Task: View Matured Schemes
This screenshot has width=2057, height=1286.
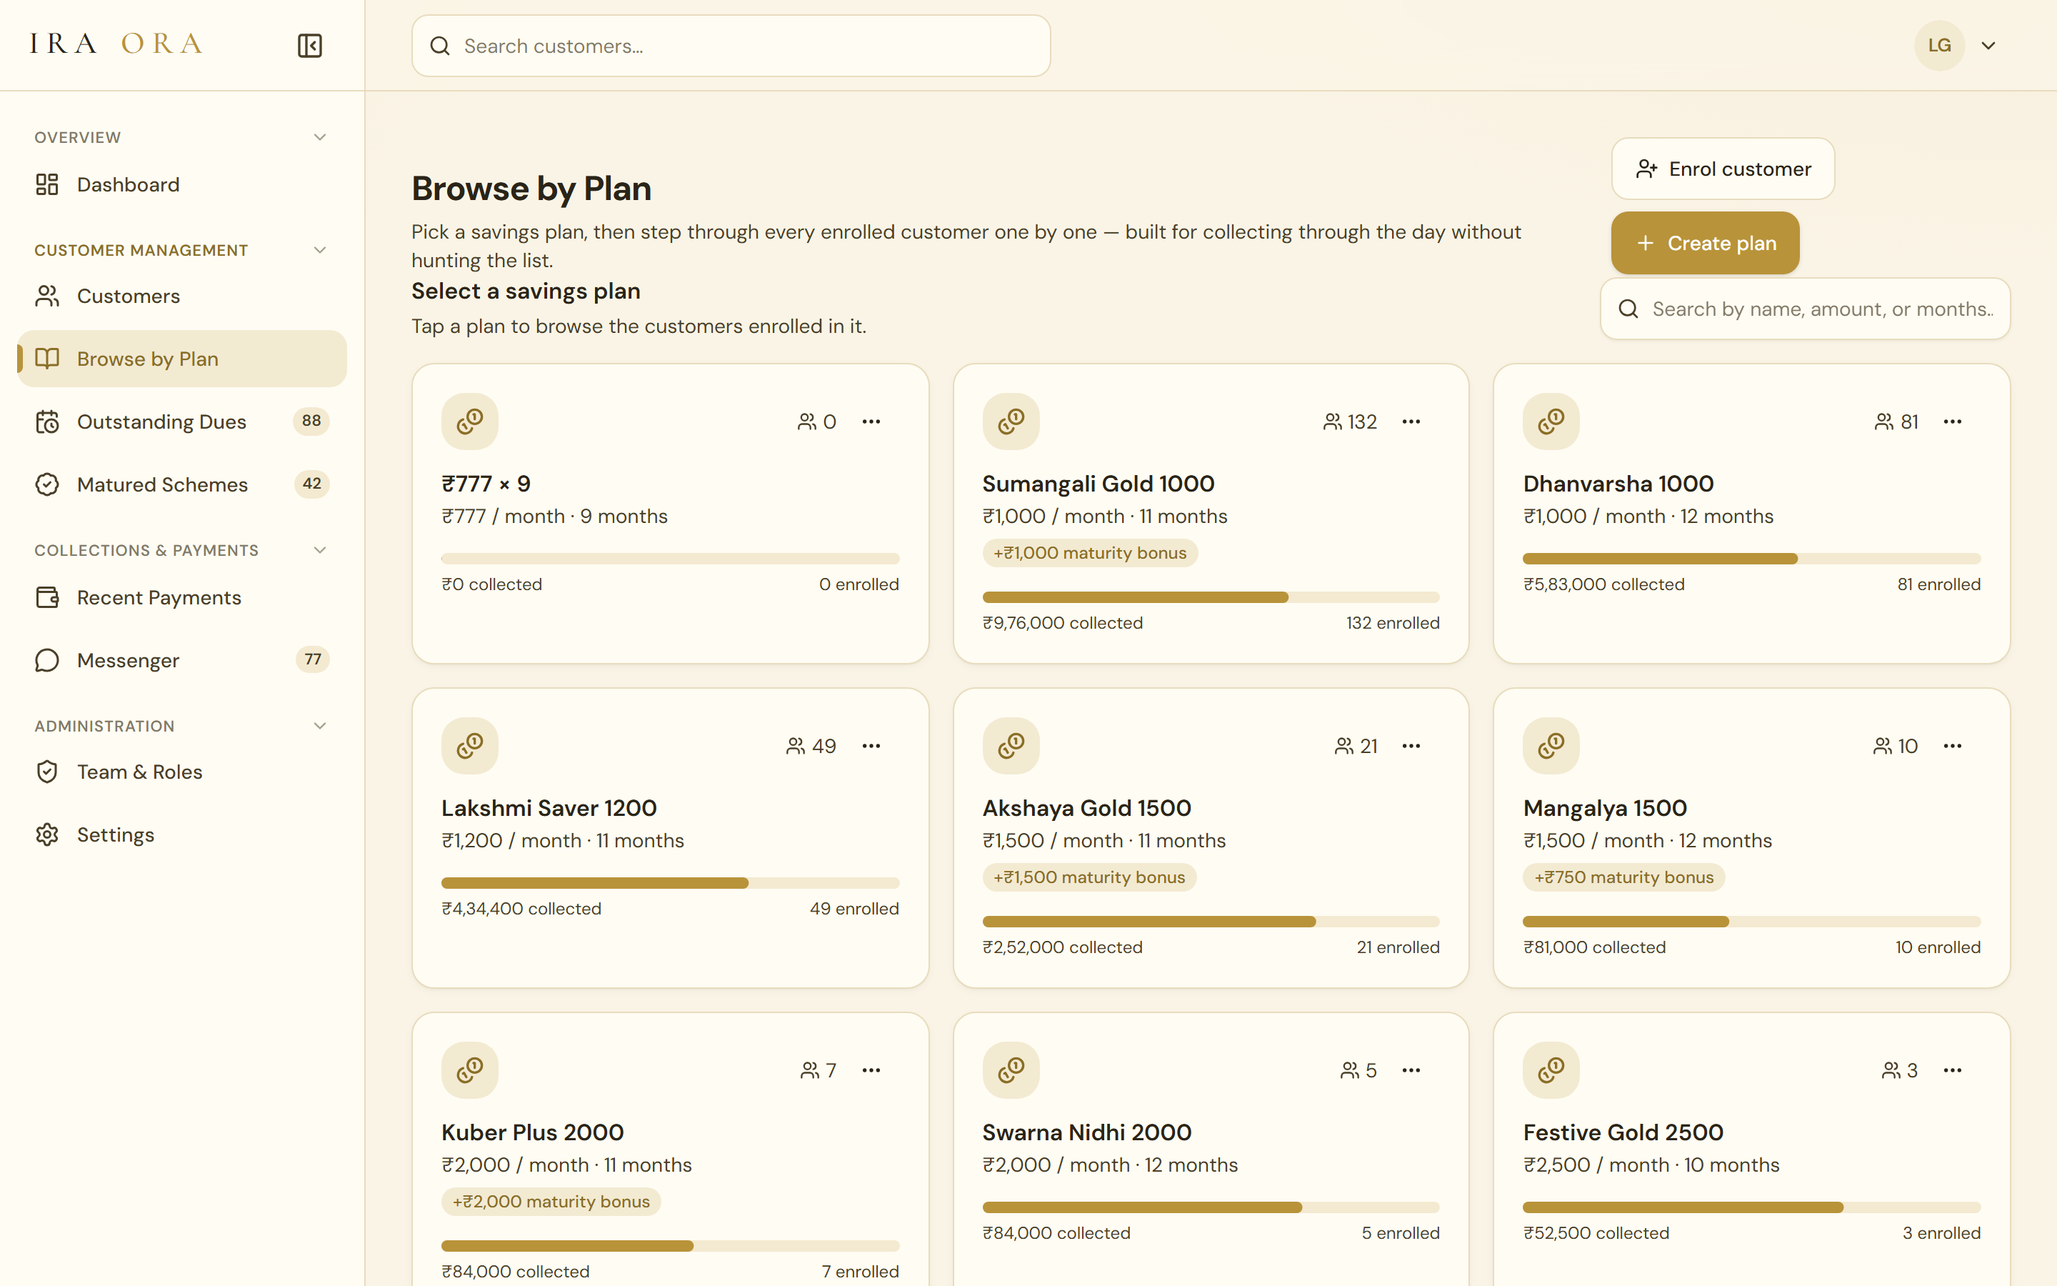Action: click(x=182, y=485)
